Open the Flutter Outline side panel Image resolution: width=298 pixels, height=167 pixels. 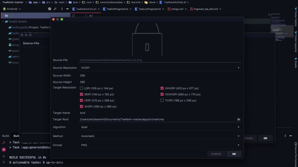(296, 17)
